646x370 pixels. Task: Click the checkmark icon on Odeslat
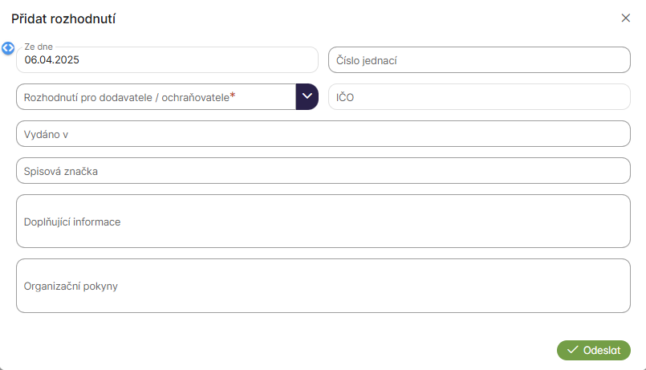(x=572, y=350)
